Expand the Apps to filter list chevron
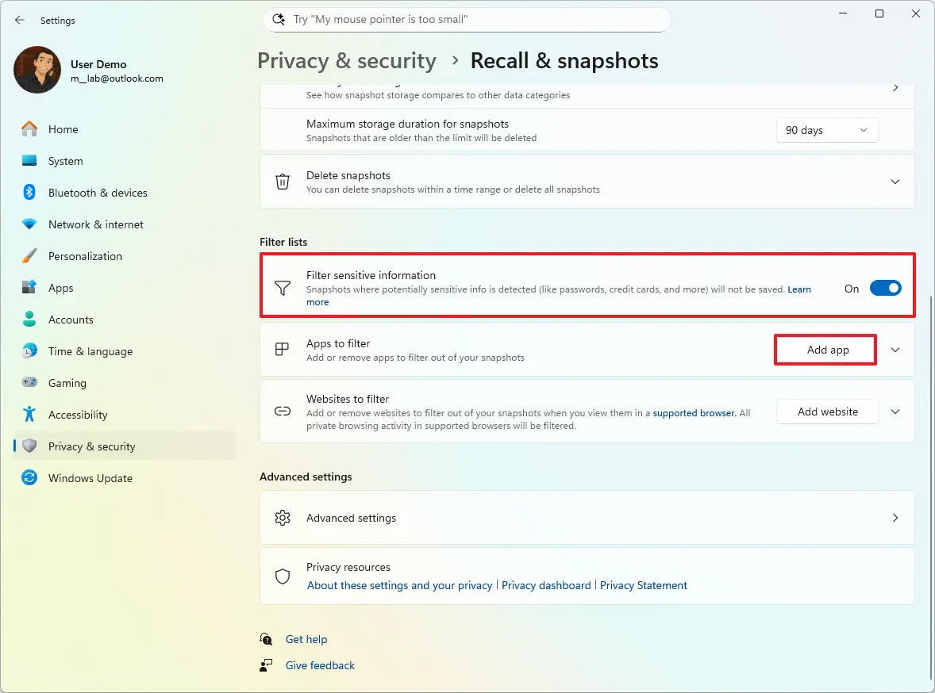The height and width of the screenshot is (693, 935). [x=895, y=350]
